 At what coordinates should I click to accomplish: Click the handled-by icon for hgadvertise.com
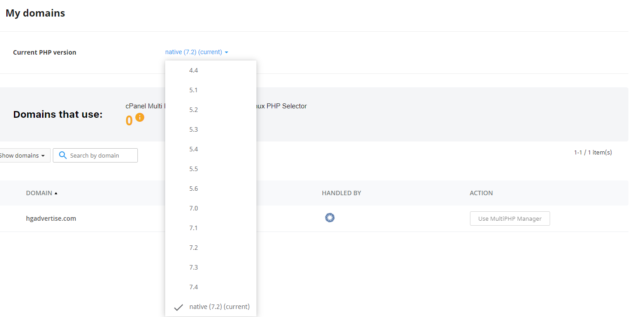[x=330, y=217]
